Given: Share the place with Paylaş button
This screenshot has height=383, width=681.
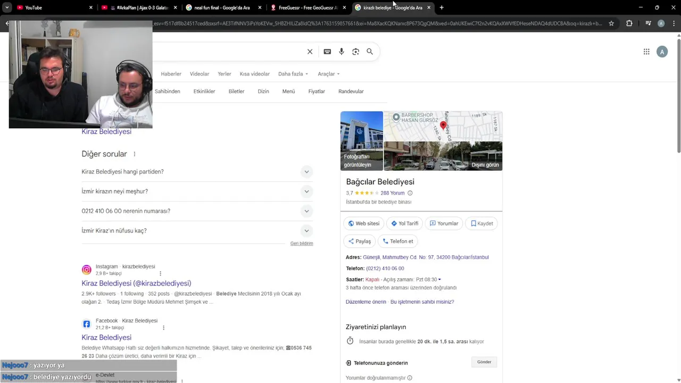Looking at the screenshot, I should tap(360, 242).
